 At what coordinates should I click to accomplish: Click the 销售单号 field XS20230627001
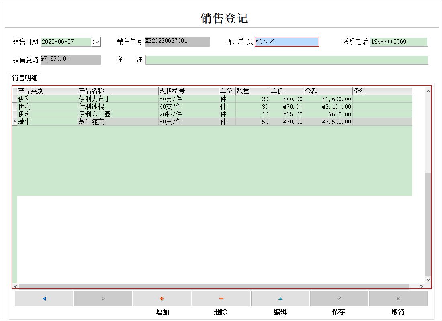click(178, 42)
